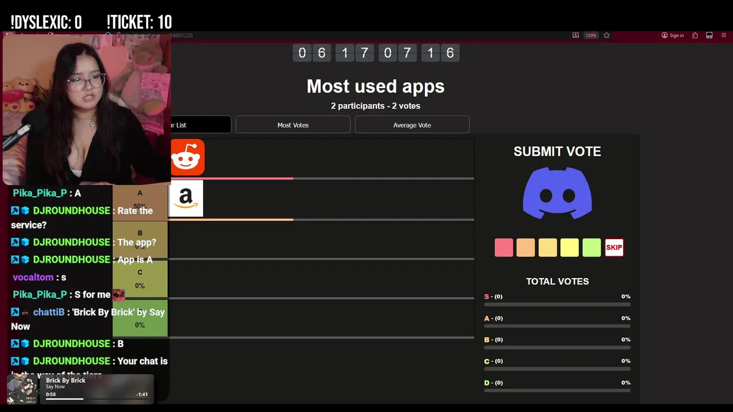The image size is (733, 412).
Task: Select the partially hidden Your List tab
Action: coord(200,125)
